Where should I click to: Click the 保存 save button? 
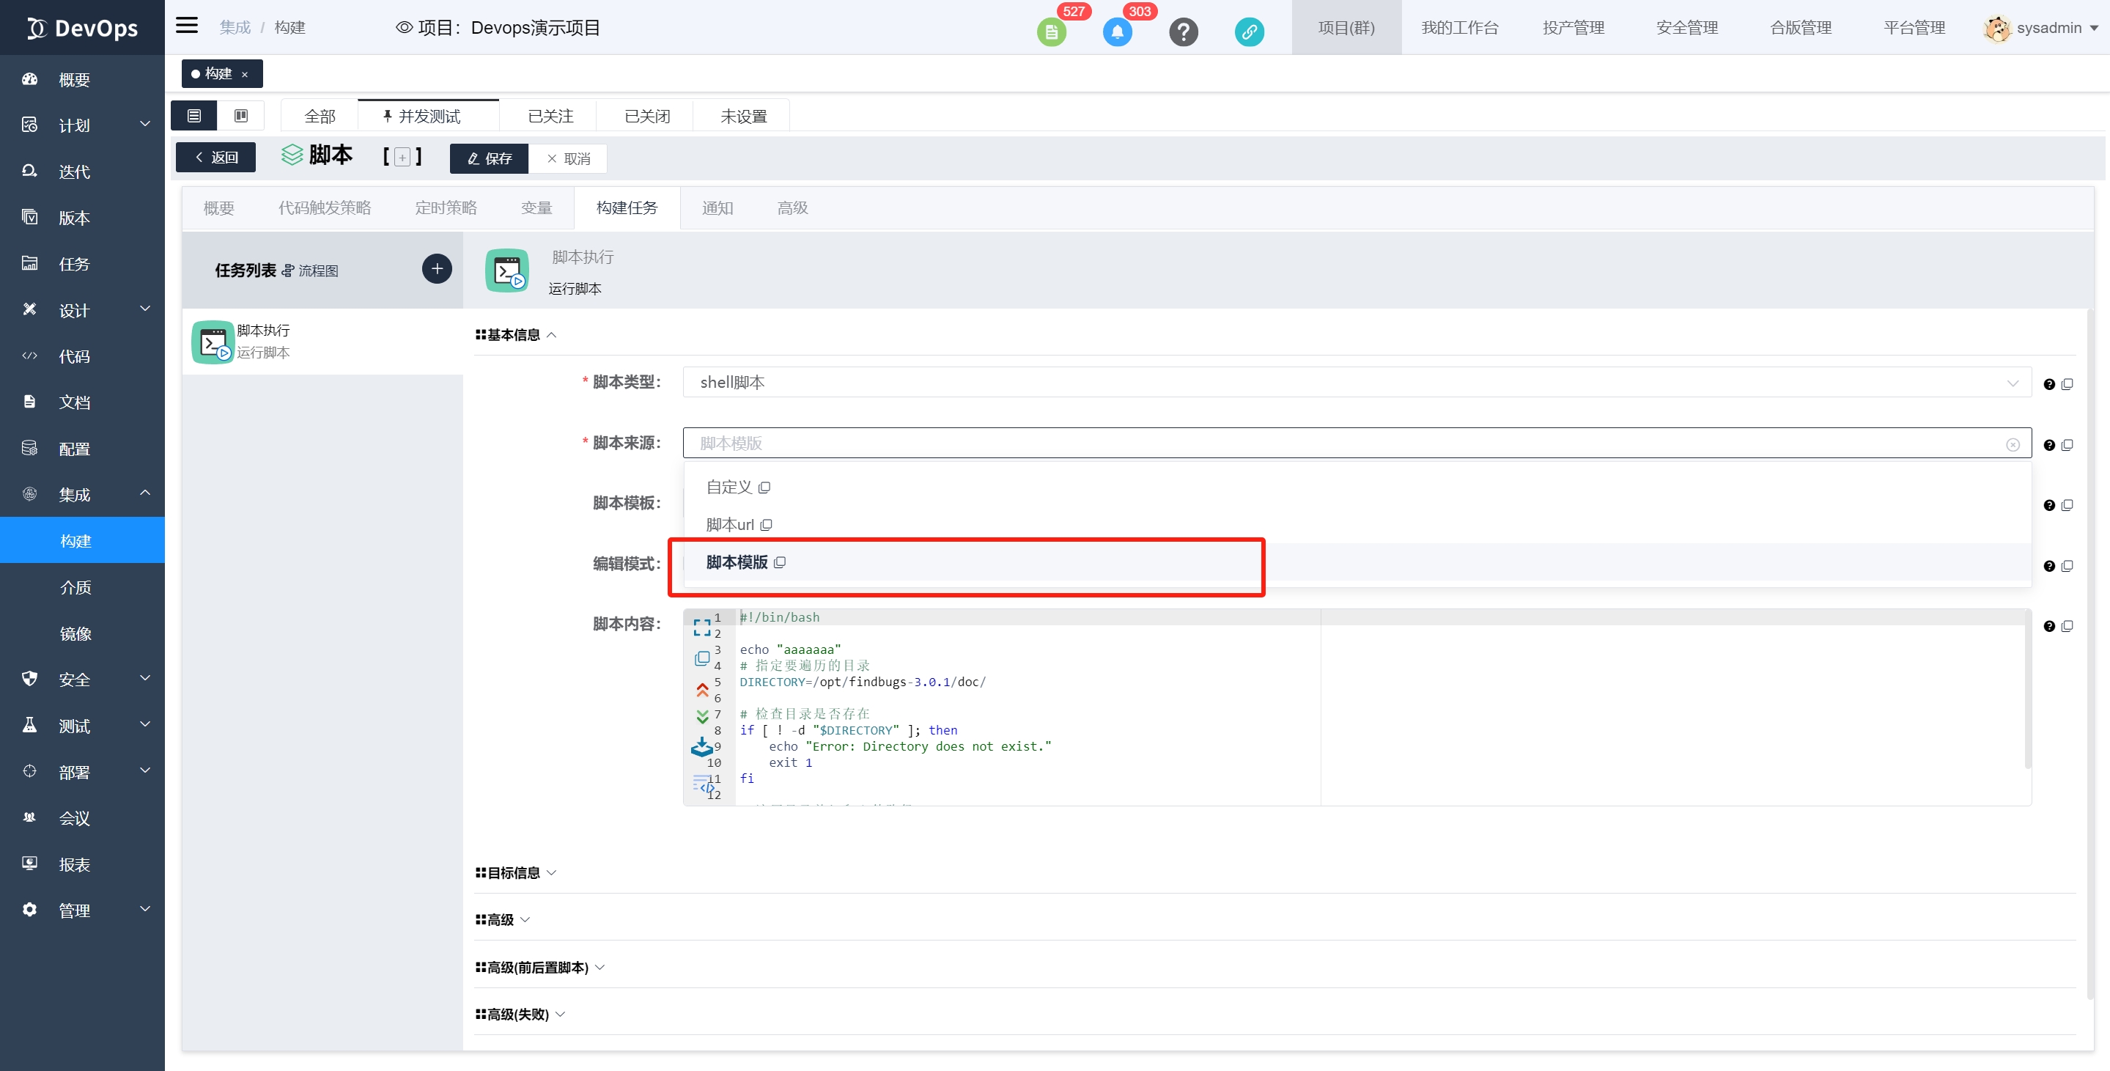(489, 159)
